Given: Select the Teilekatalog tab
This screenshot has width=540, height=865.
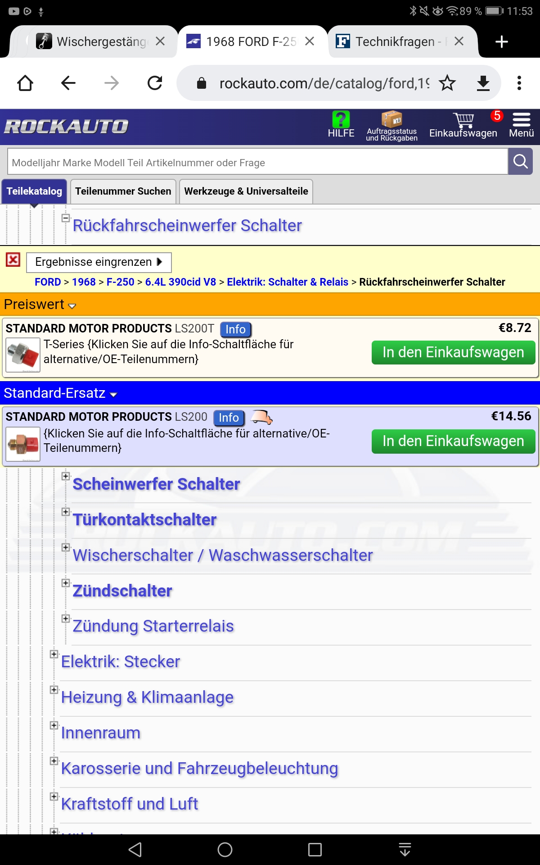Looking at the screenshot, I should [x=34, y=191].
